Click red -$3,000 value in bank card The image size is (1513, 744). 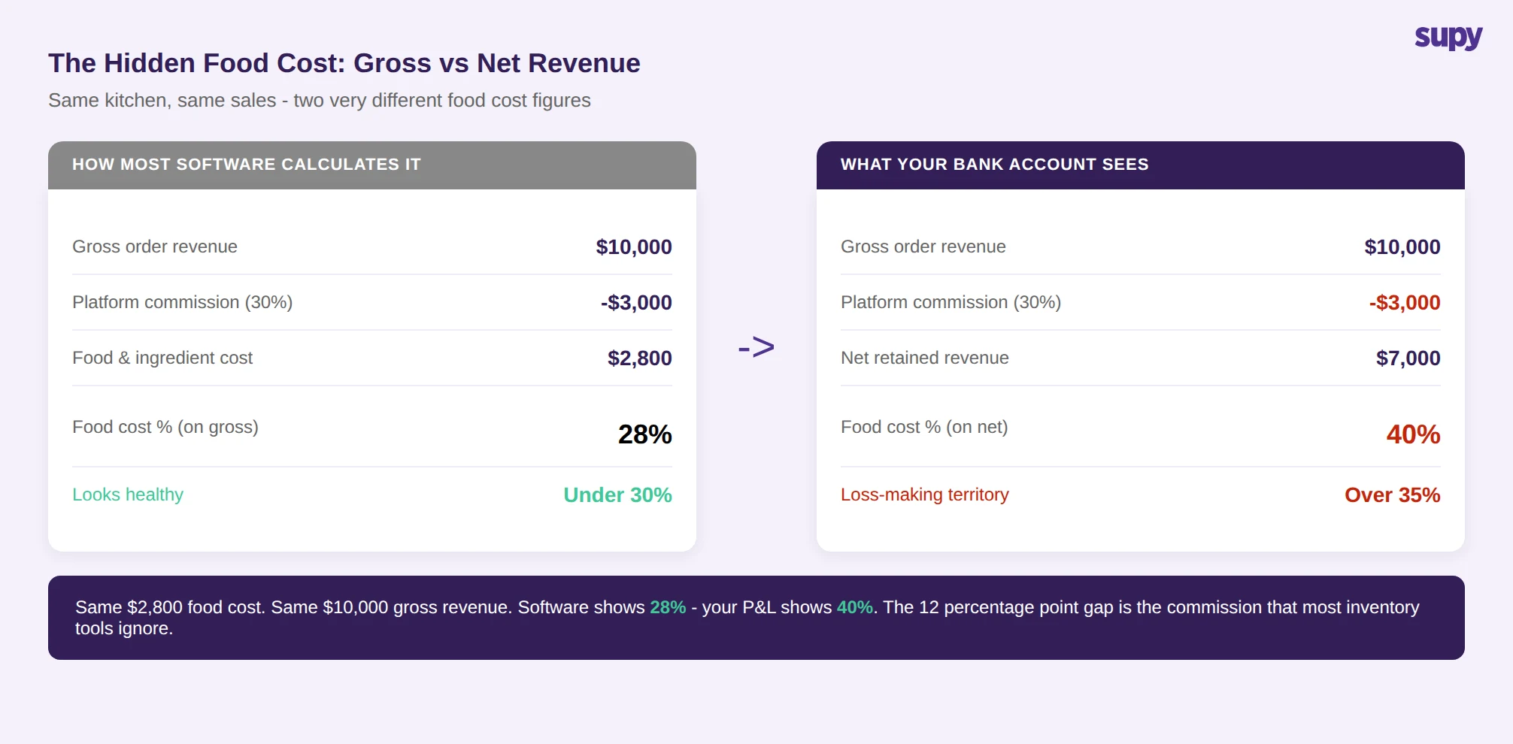(1405, 302)
